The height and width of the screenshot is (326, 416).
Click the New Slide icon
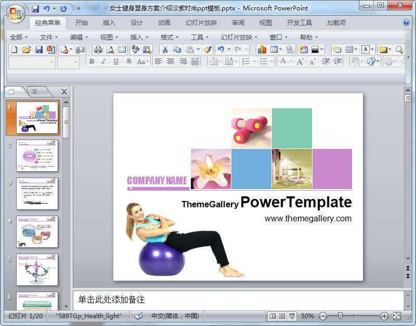(x=337, y=49)
